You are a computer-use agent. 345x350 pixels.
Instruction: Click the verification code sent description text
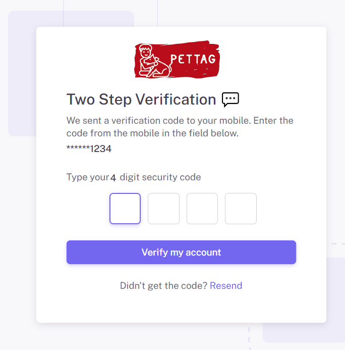pyautogui.click(x=180, y=127)
